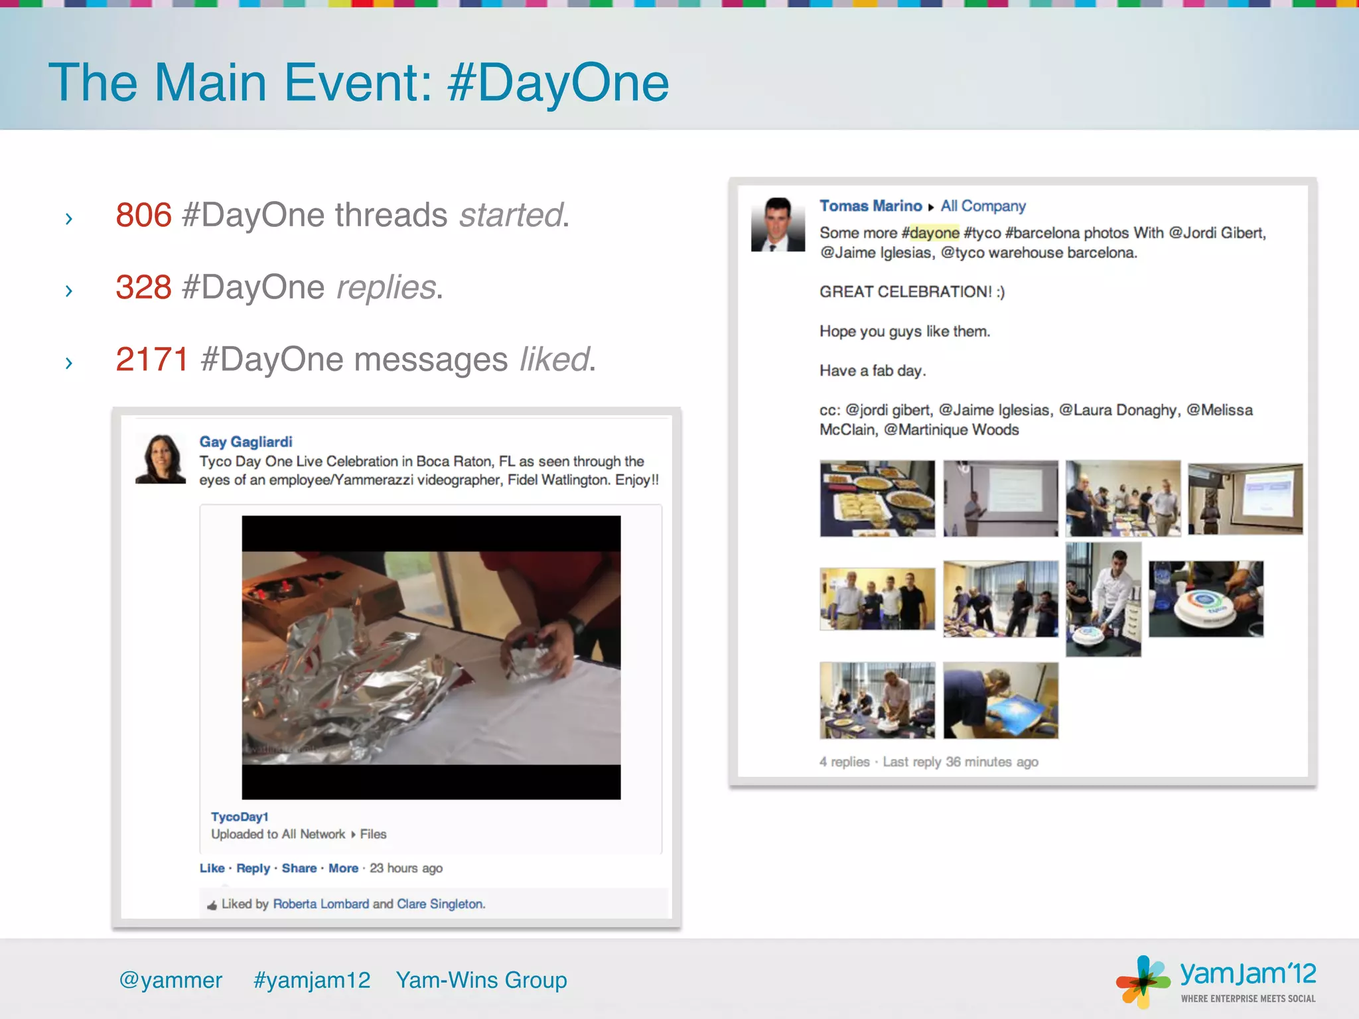Open Gay Gagliardi's profile photo

161,459
